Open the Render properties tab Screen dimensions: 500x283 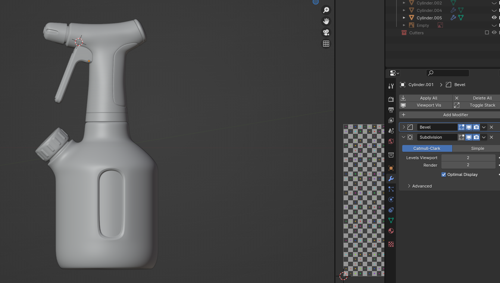(x=391, y=100)
